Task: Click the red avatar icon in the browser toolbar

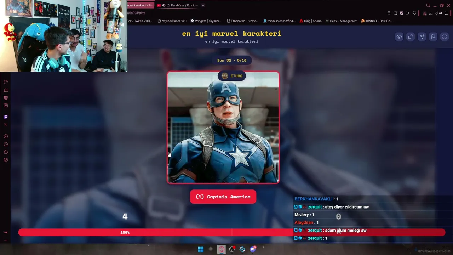Action: click(424, 13)
